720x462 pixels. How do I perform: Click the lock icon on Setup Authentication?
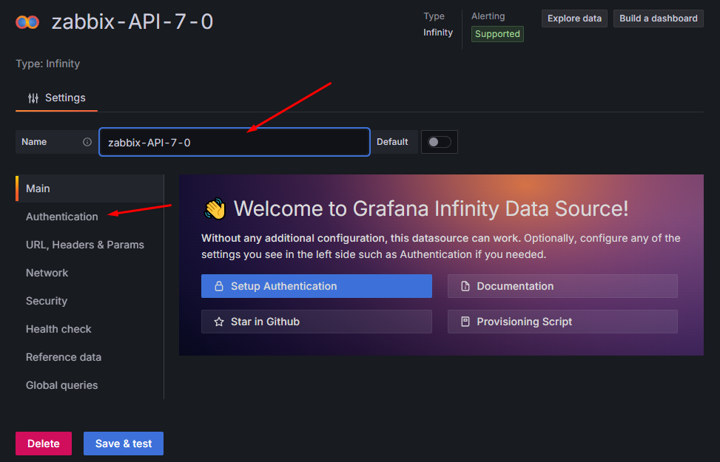218,286
